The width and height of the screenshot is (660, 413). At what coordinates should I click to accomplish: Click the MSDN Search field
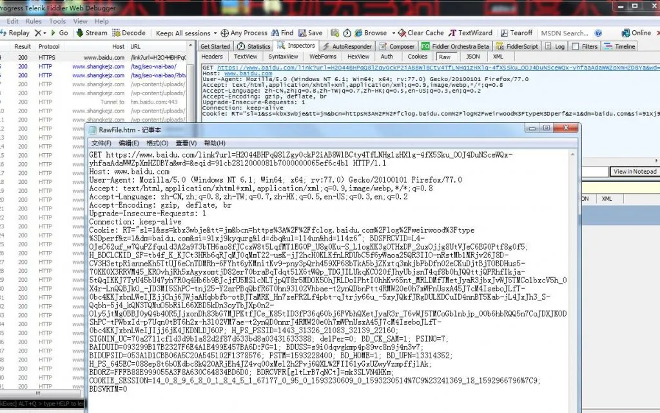tap(565, 33)
